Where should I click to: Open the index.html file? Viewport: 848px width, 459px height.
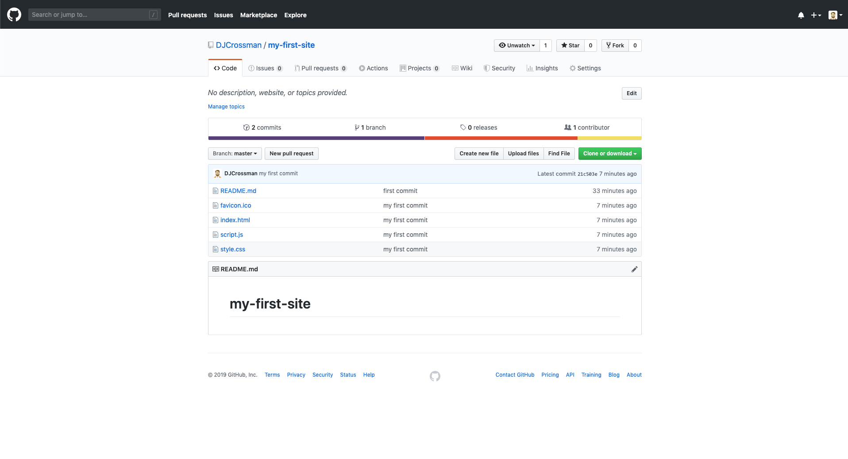[235, 220]
